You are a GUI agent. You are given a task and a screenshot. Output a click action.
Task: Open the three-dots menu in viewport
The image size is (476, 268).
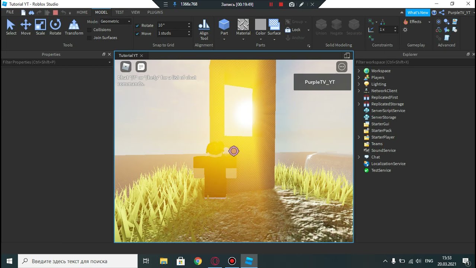click(342, 67)
